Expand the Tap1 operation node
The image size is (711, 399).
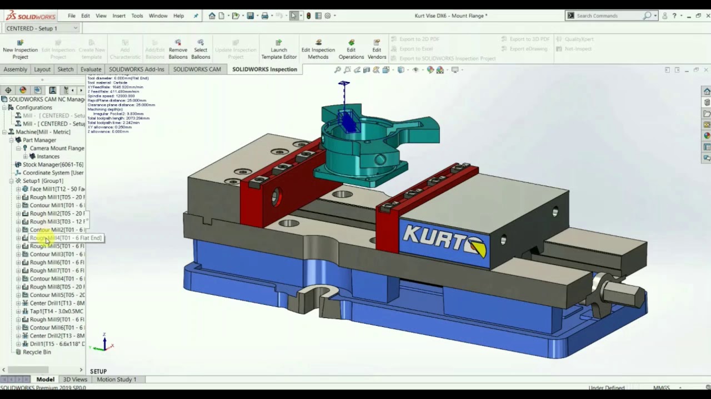tap(18, 311)
